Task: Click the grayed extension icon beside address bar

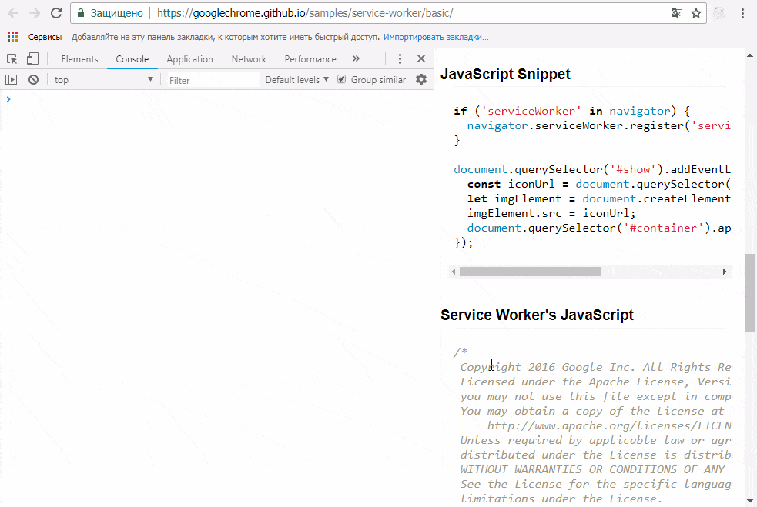Action: (719, 13)
